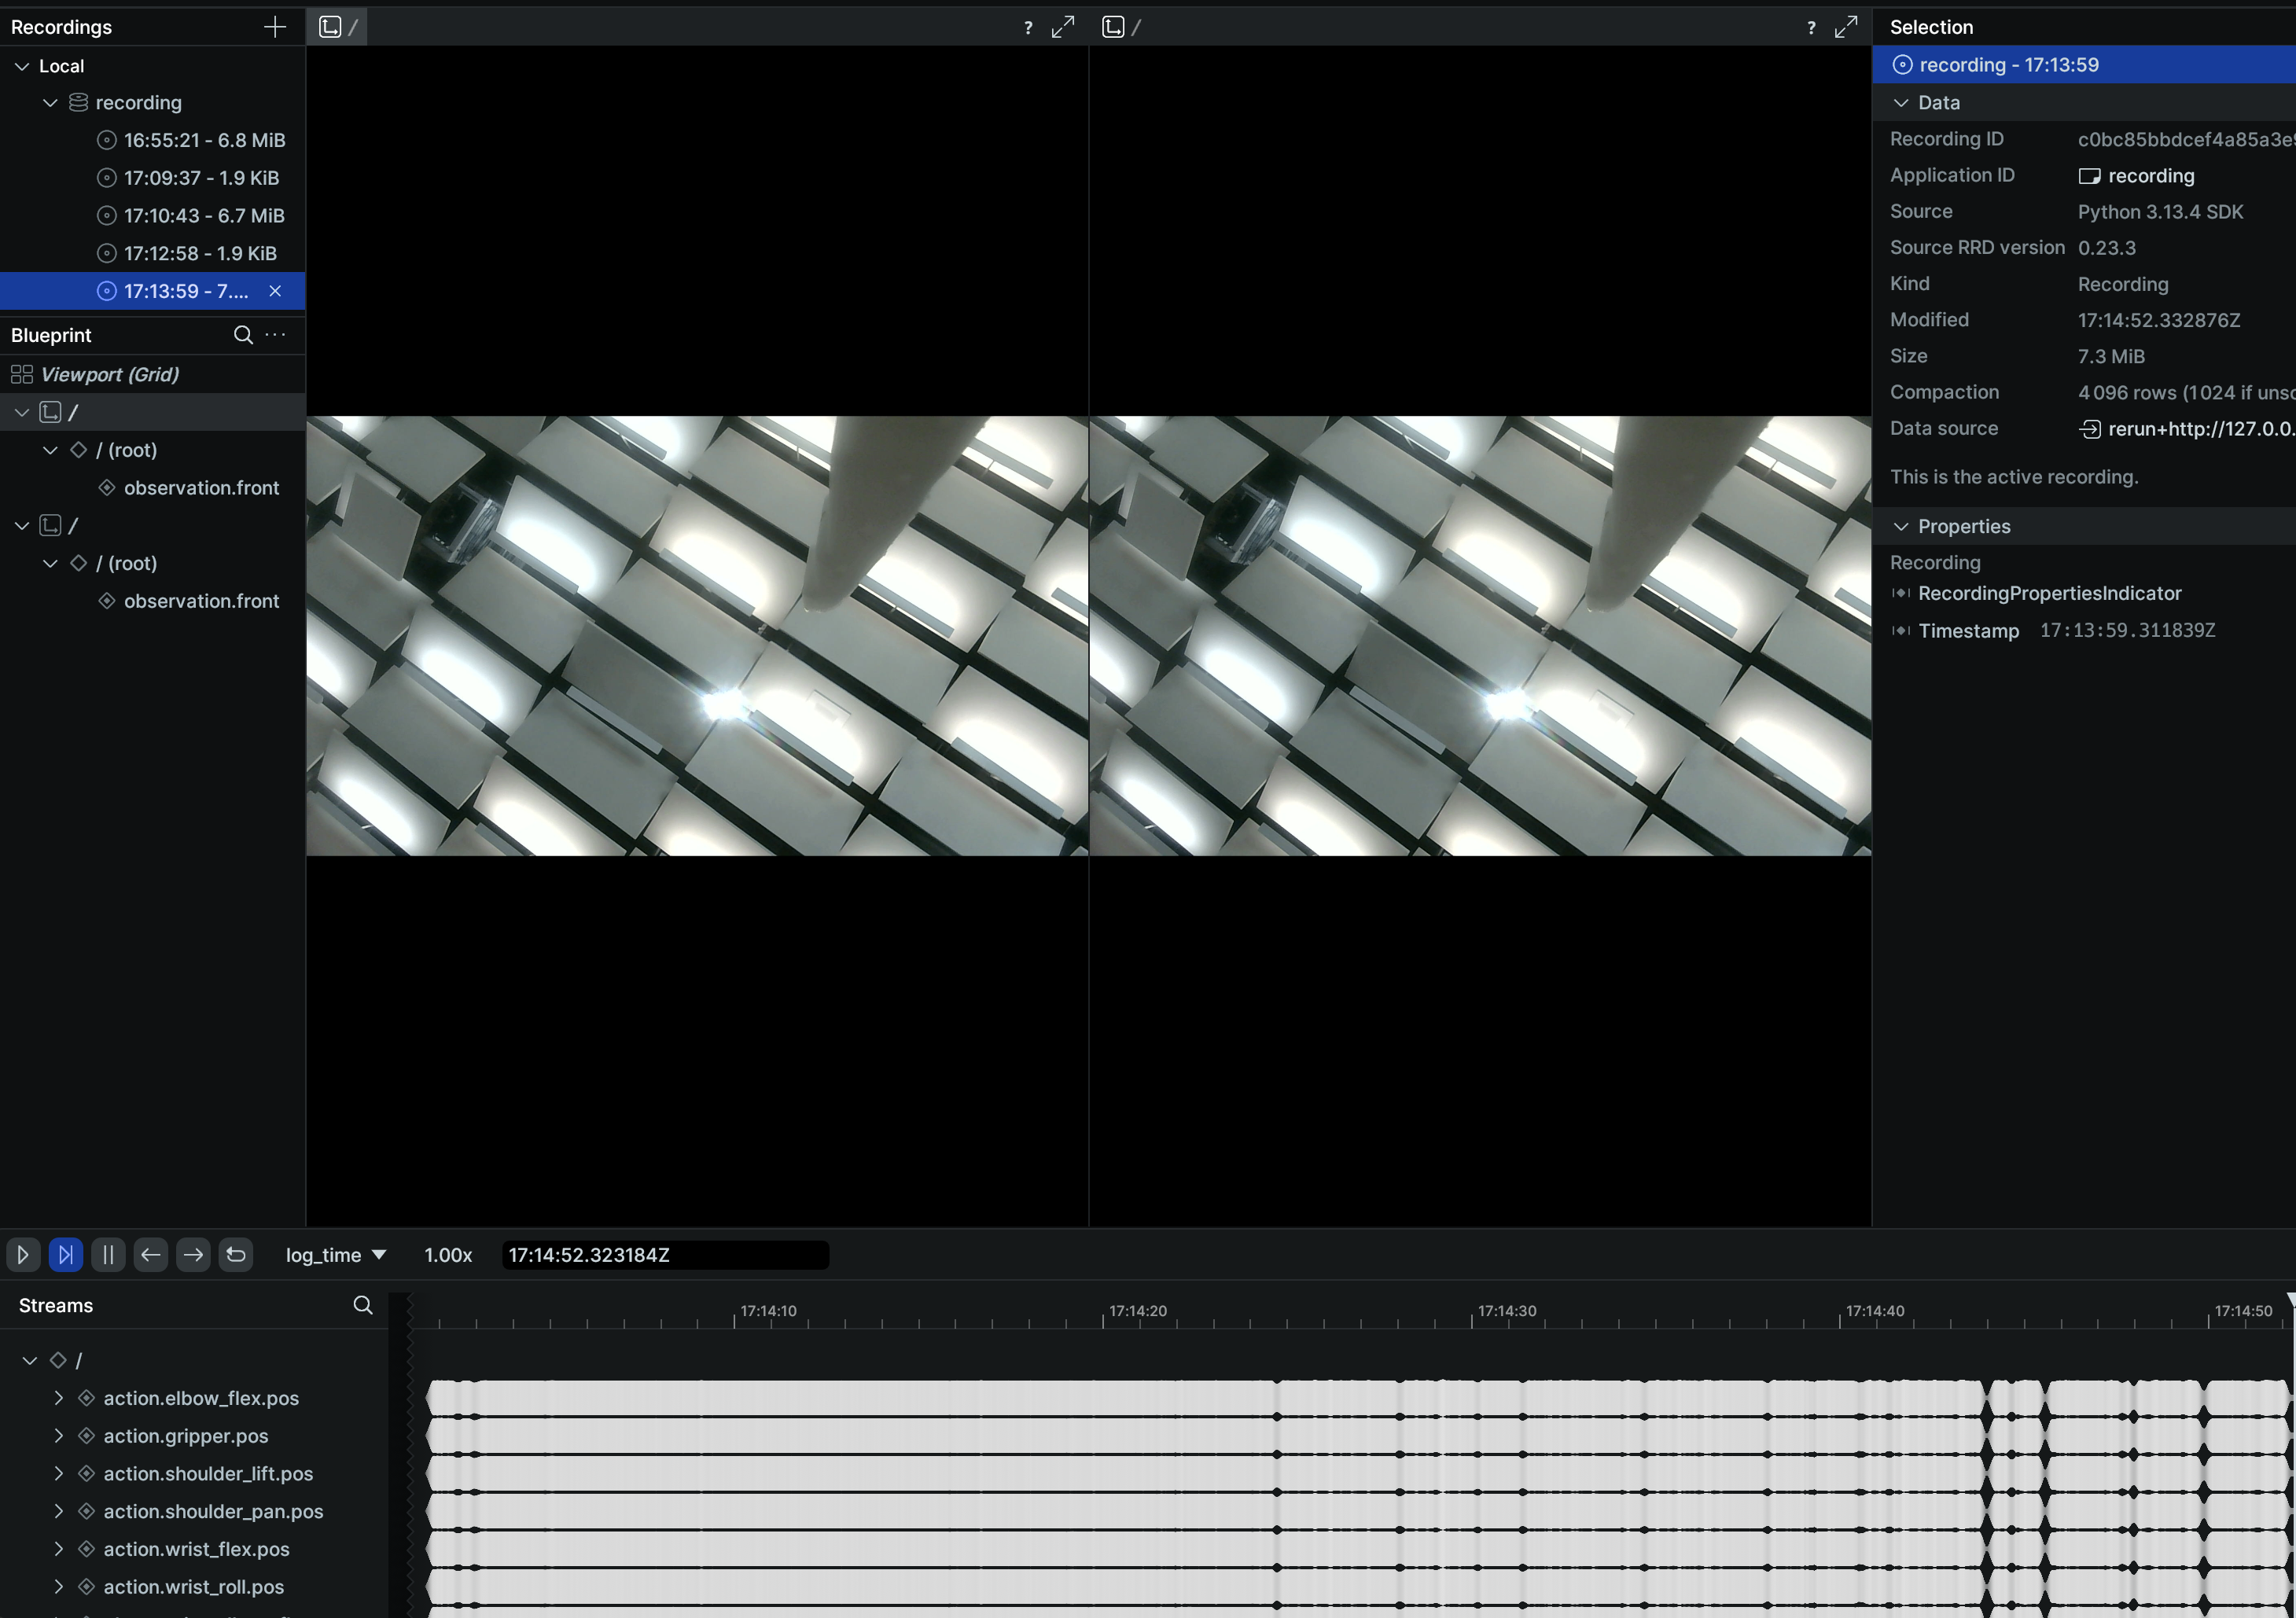Image resolution: width=2296 pixels, height=1618 pixels.
Task: Toggle the follow playback button
Action: click(65, 1254)
